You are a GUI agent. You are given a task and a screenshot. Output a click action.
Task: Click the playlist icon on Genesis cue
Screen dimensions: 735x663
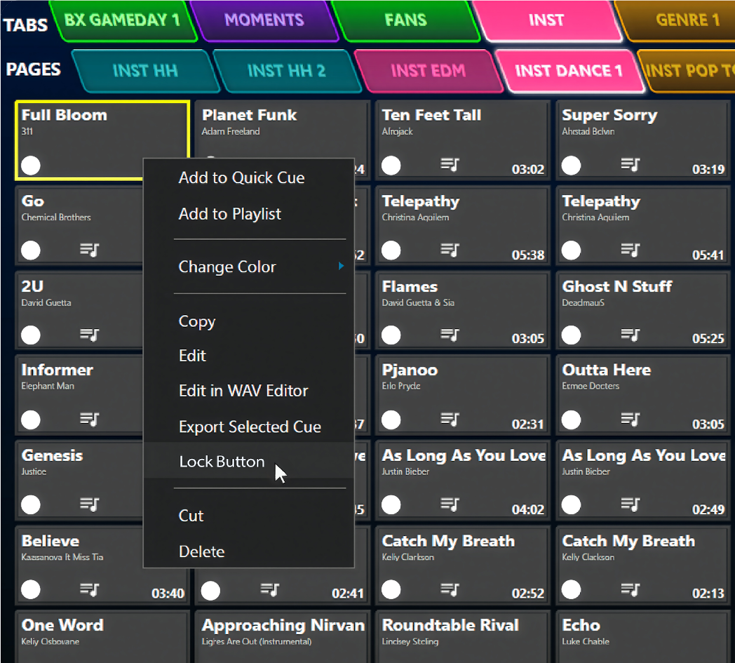89,504
